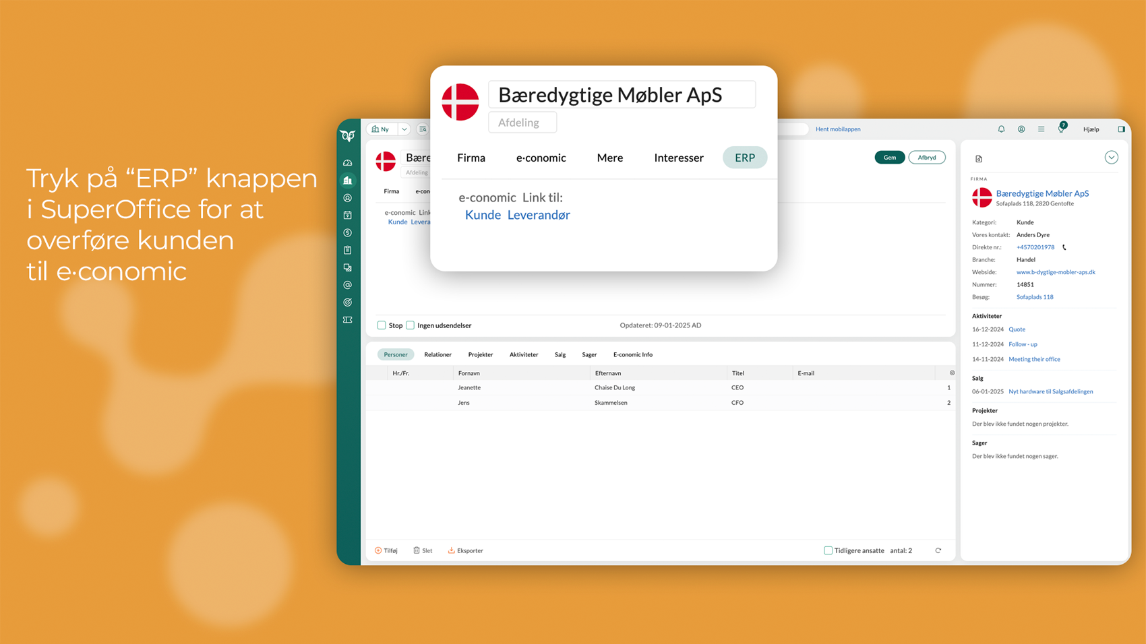Viewport: 1146px width, 644px height.
Task: Click the Afdeling input field in enlarged card
Action: click(522, 123)
